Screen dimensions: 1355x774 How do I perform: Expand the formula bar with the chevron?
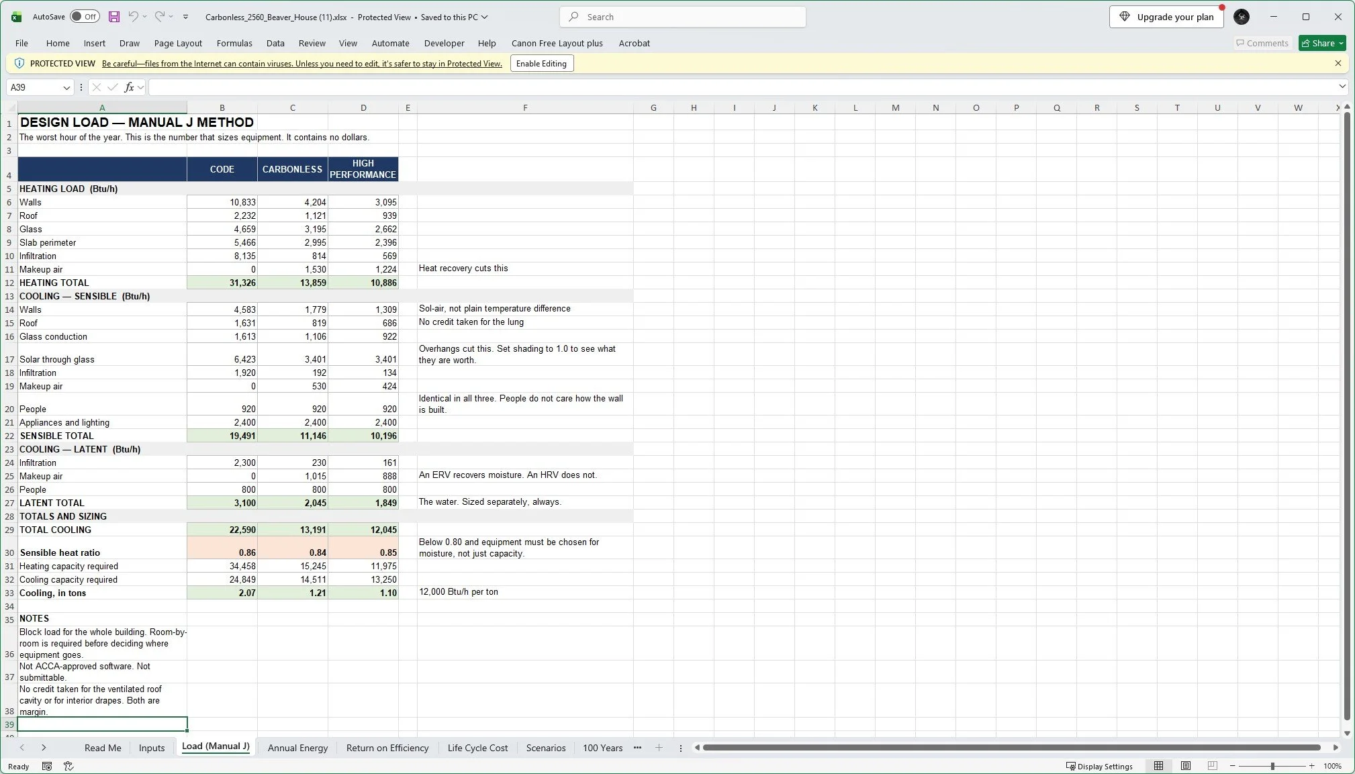tap(1342, 87)
